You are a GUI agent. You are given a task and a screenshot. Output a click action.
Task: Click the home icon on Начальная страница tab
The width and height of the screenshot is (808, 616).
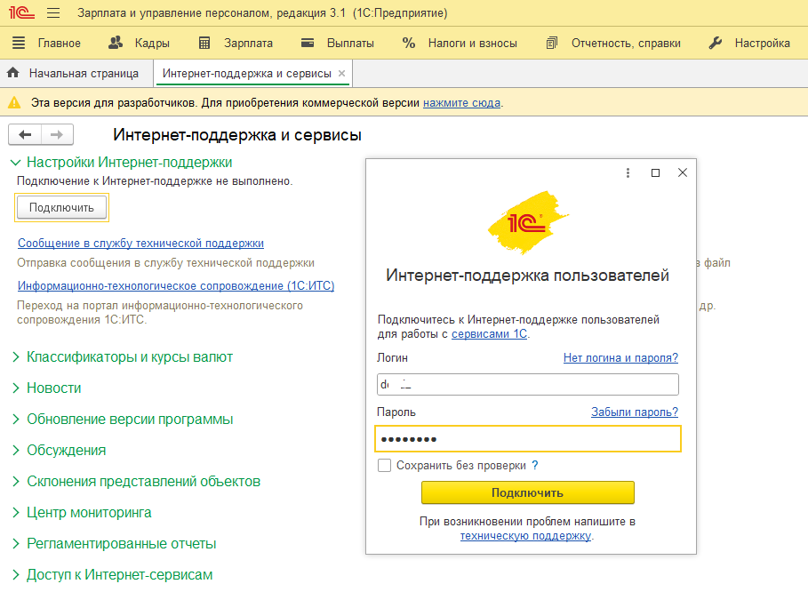coord(13,73)
